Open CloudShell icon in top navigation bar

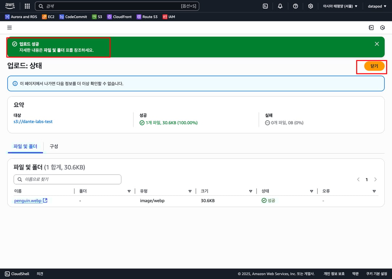click(x=265, y=6)
